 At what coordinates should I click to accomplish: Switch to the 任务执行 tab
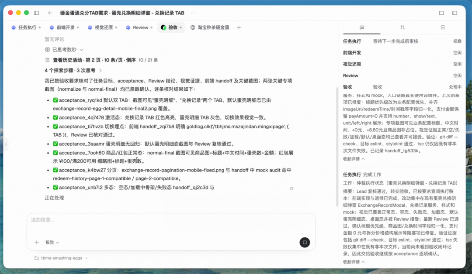click(26, 27)
